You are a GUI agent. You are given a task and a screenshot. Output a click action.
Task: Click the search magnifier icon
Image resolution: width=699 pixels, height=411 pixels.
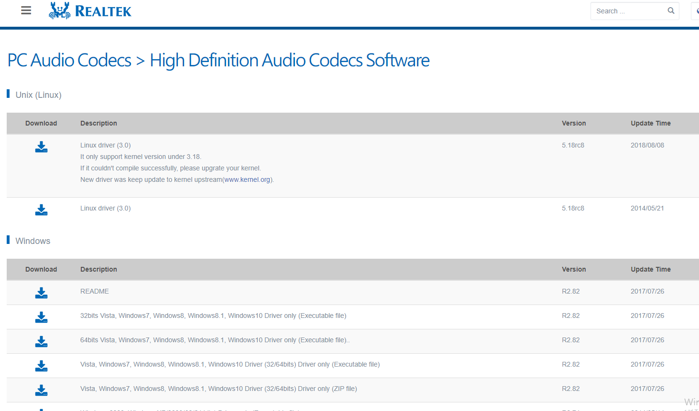[x=671, y=11]
